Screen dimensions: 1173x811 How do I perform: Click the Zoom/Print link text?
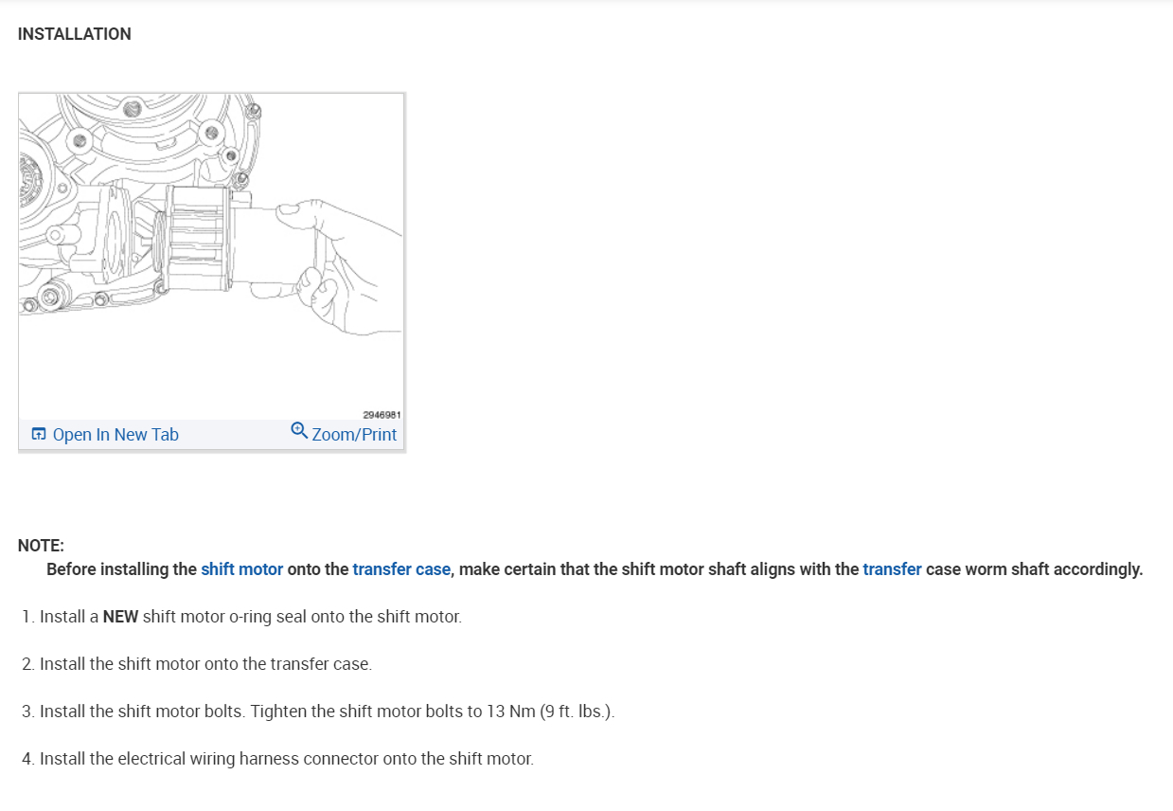click(x=354, y=435)
